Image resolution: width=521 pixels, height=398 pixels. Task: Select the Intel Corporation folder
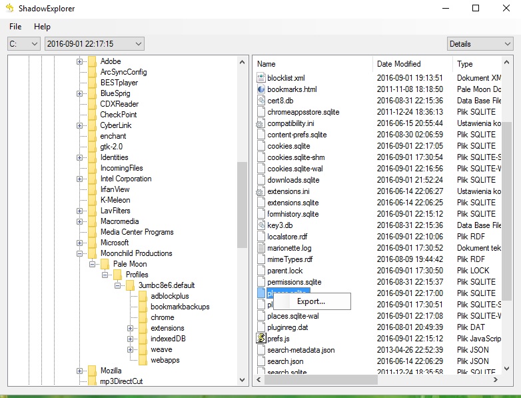click(126, 179)
